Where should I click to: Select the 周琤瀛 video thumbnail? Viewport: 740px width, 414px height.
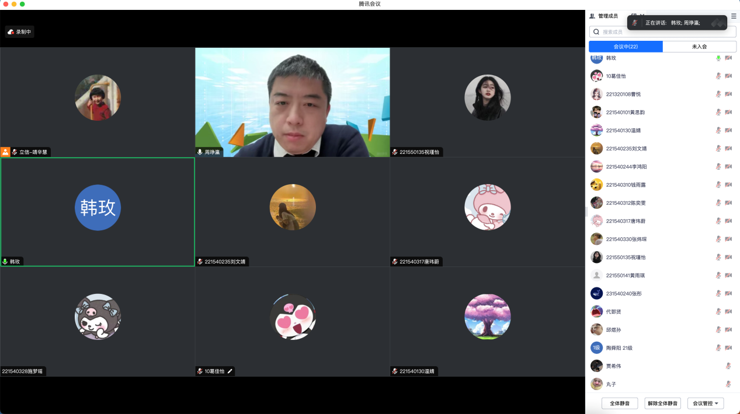(x=292, y=102)
